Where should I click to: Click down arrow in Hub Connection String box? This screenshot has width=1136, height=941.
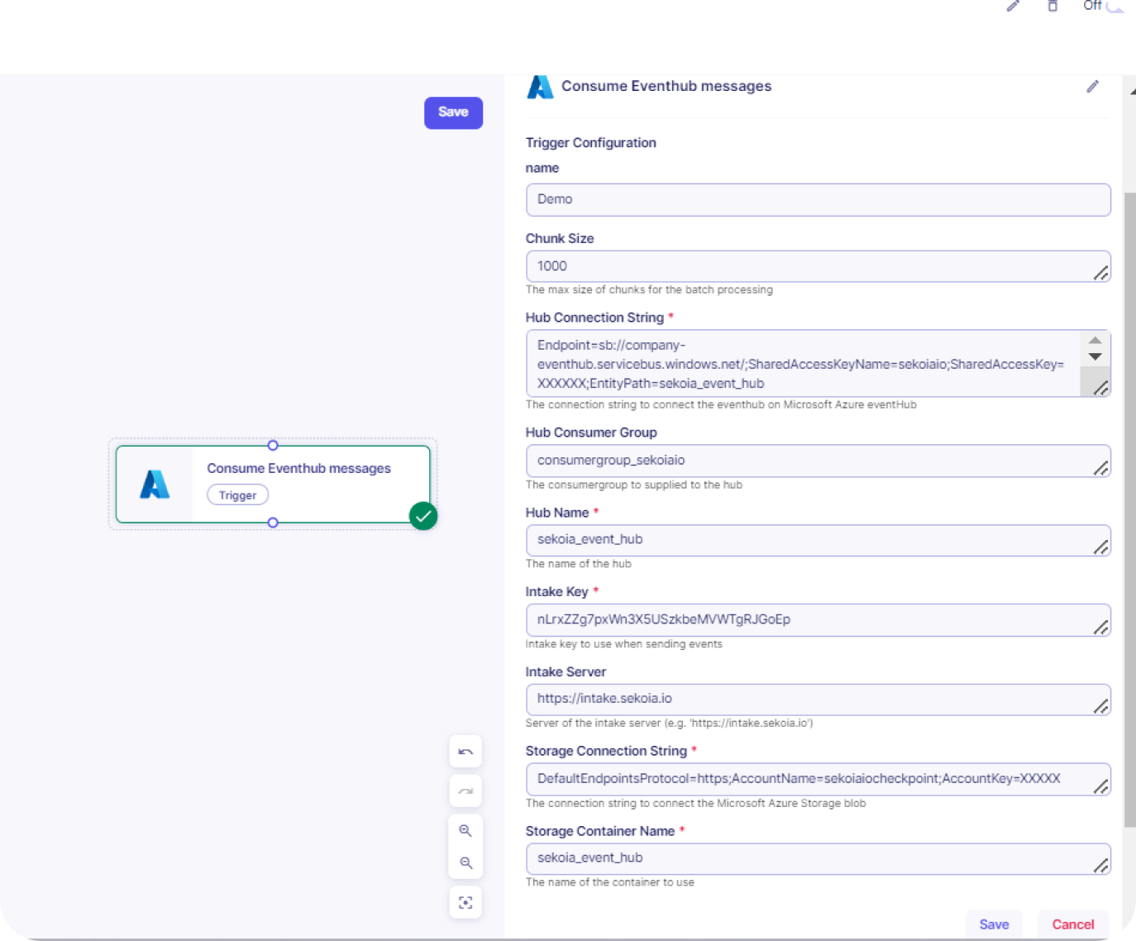1095,357
